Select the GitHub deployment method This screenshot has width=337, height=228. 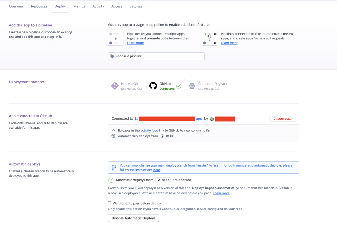point(165,86)
